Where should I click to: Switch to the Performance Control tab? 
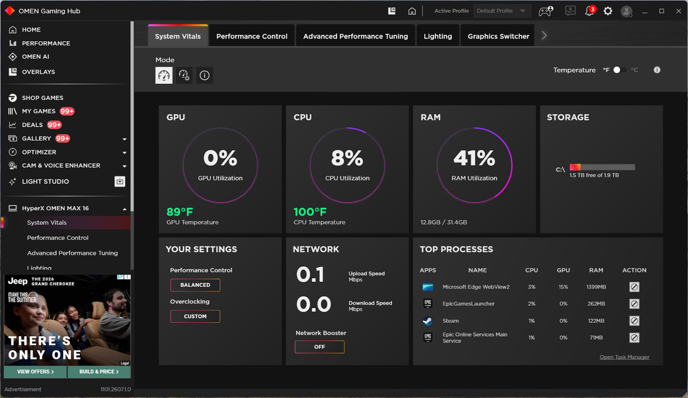(252, 36)
